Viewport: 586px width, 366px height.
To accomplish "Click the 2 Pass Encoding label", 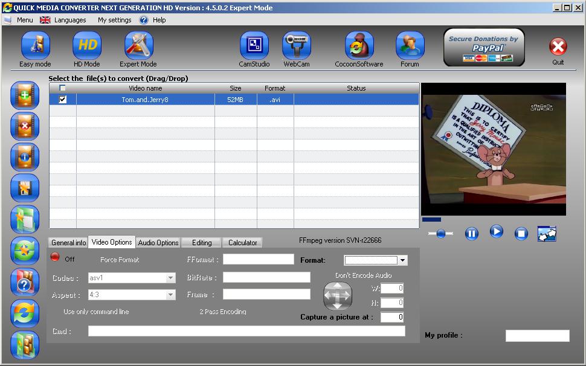I will tap(223, 312).
